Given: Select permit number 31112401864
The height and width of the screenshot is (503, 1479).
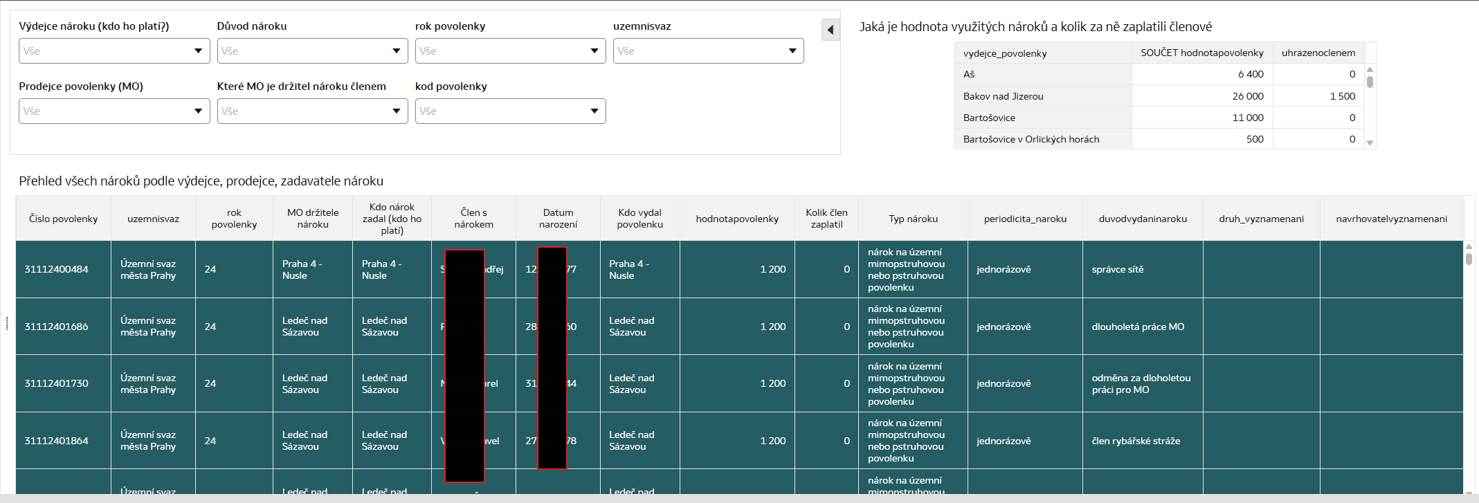Looking at the screenshot, I should (56, 441).
